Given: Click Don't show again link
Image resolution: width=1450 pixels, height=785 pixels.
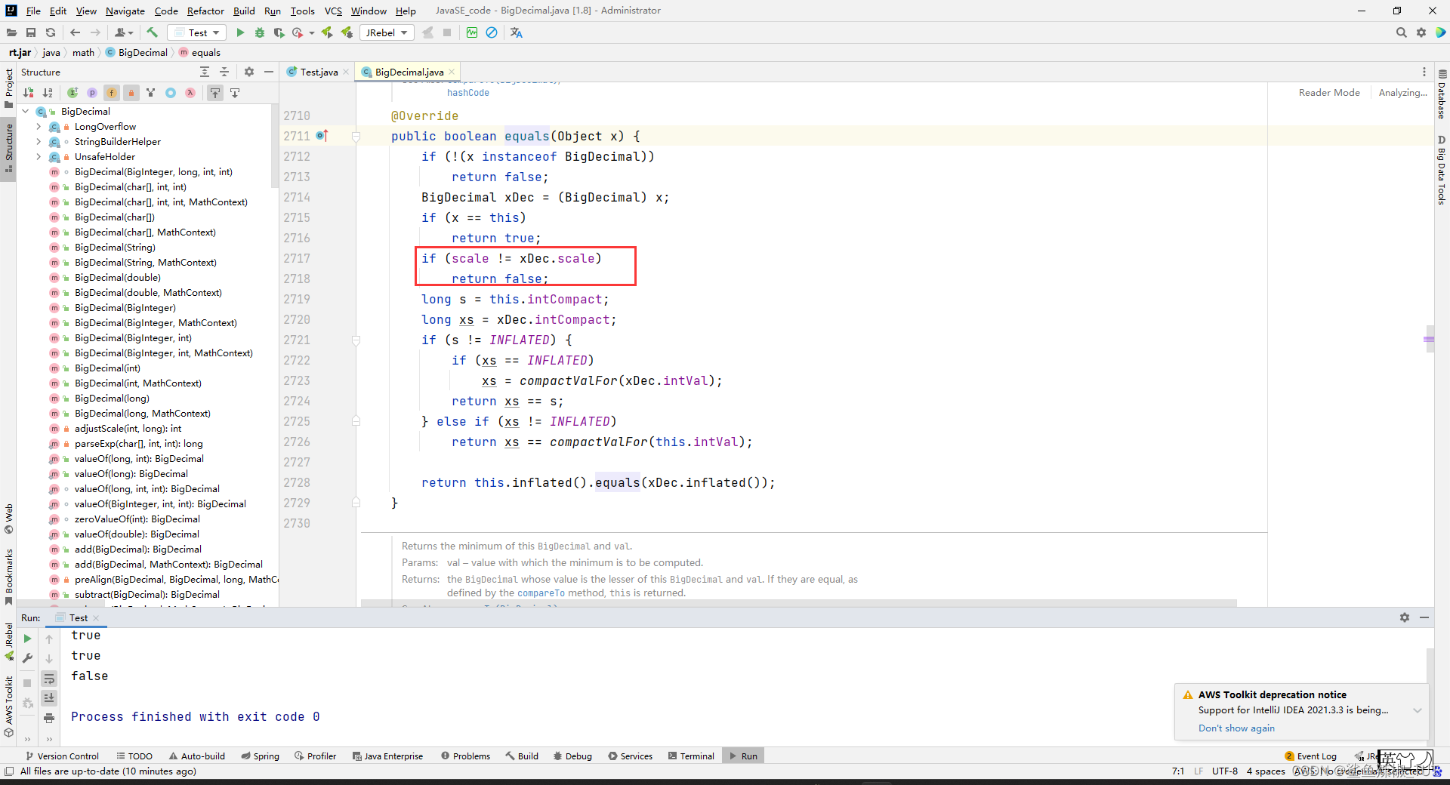Looking at the screenshot, I should (1236, 728).
